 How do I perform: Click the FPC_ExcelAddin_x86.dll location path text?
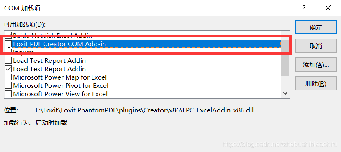pos(145,110)
